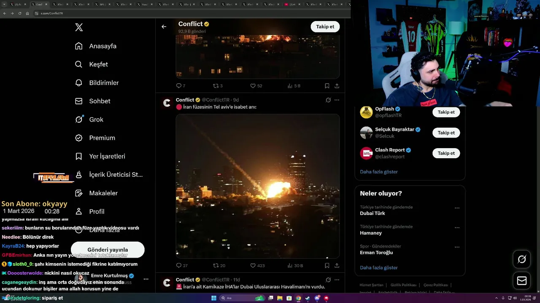Open Clash Report profile avatar
The height and width of the screenshot is (303, 540).
(366, 153)
